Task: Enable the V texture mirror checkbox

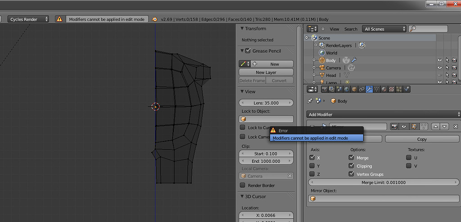Action: [x=409, y=166]
